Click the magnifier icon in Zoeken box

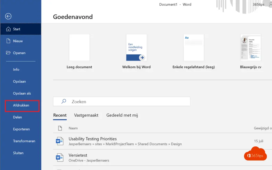coord(64,102)
